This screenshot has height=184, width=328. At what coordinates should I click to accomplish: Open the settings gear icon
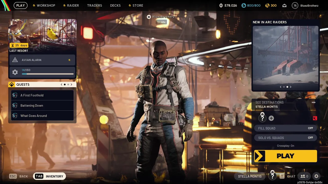(x=316, y=176)
